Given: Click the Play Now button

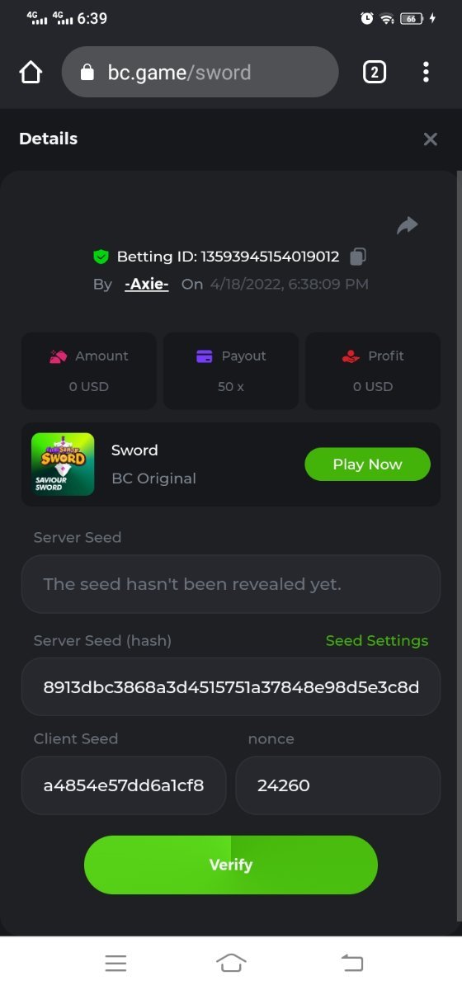Looking at the screenshot, I should tap(368, 464).
